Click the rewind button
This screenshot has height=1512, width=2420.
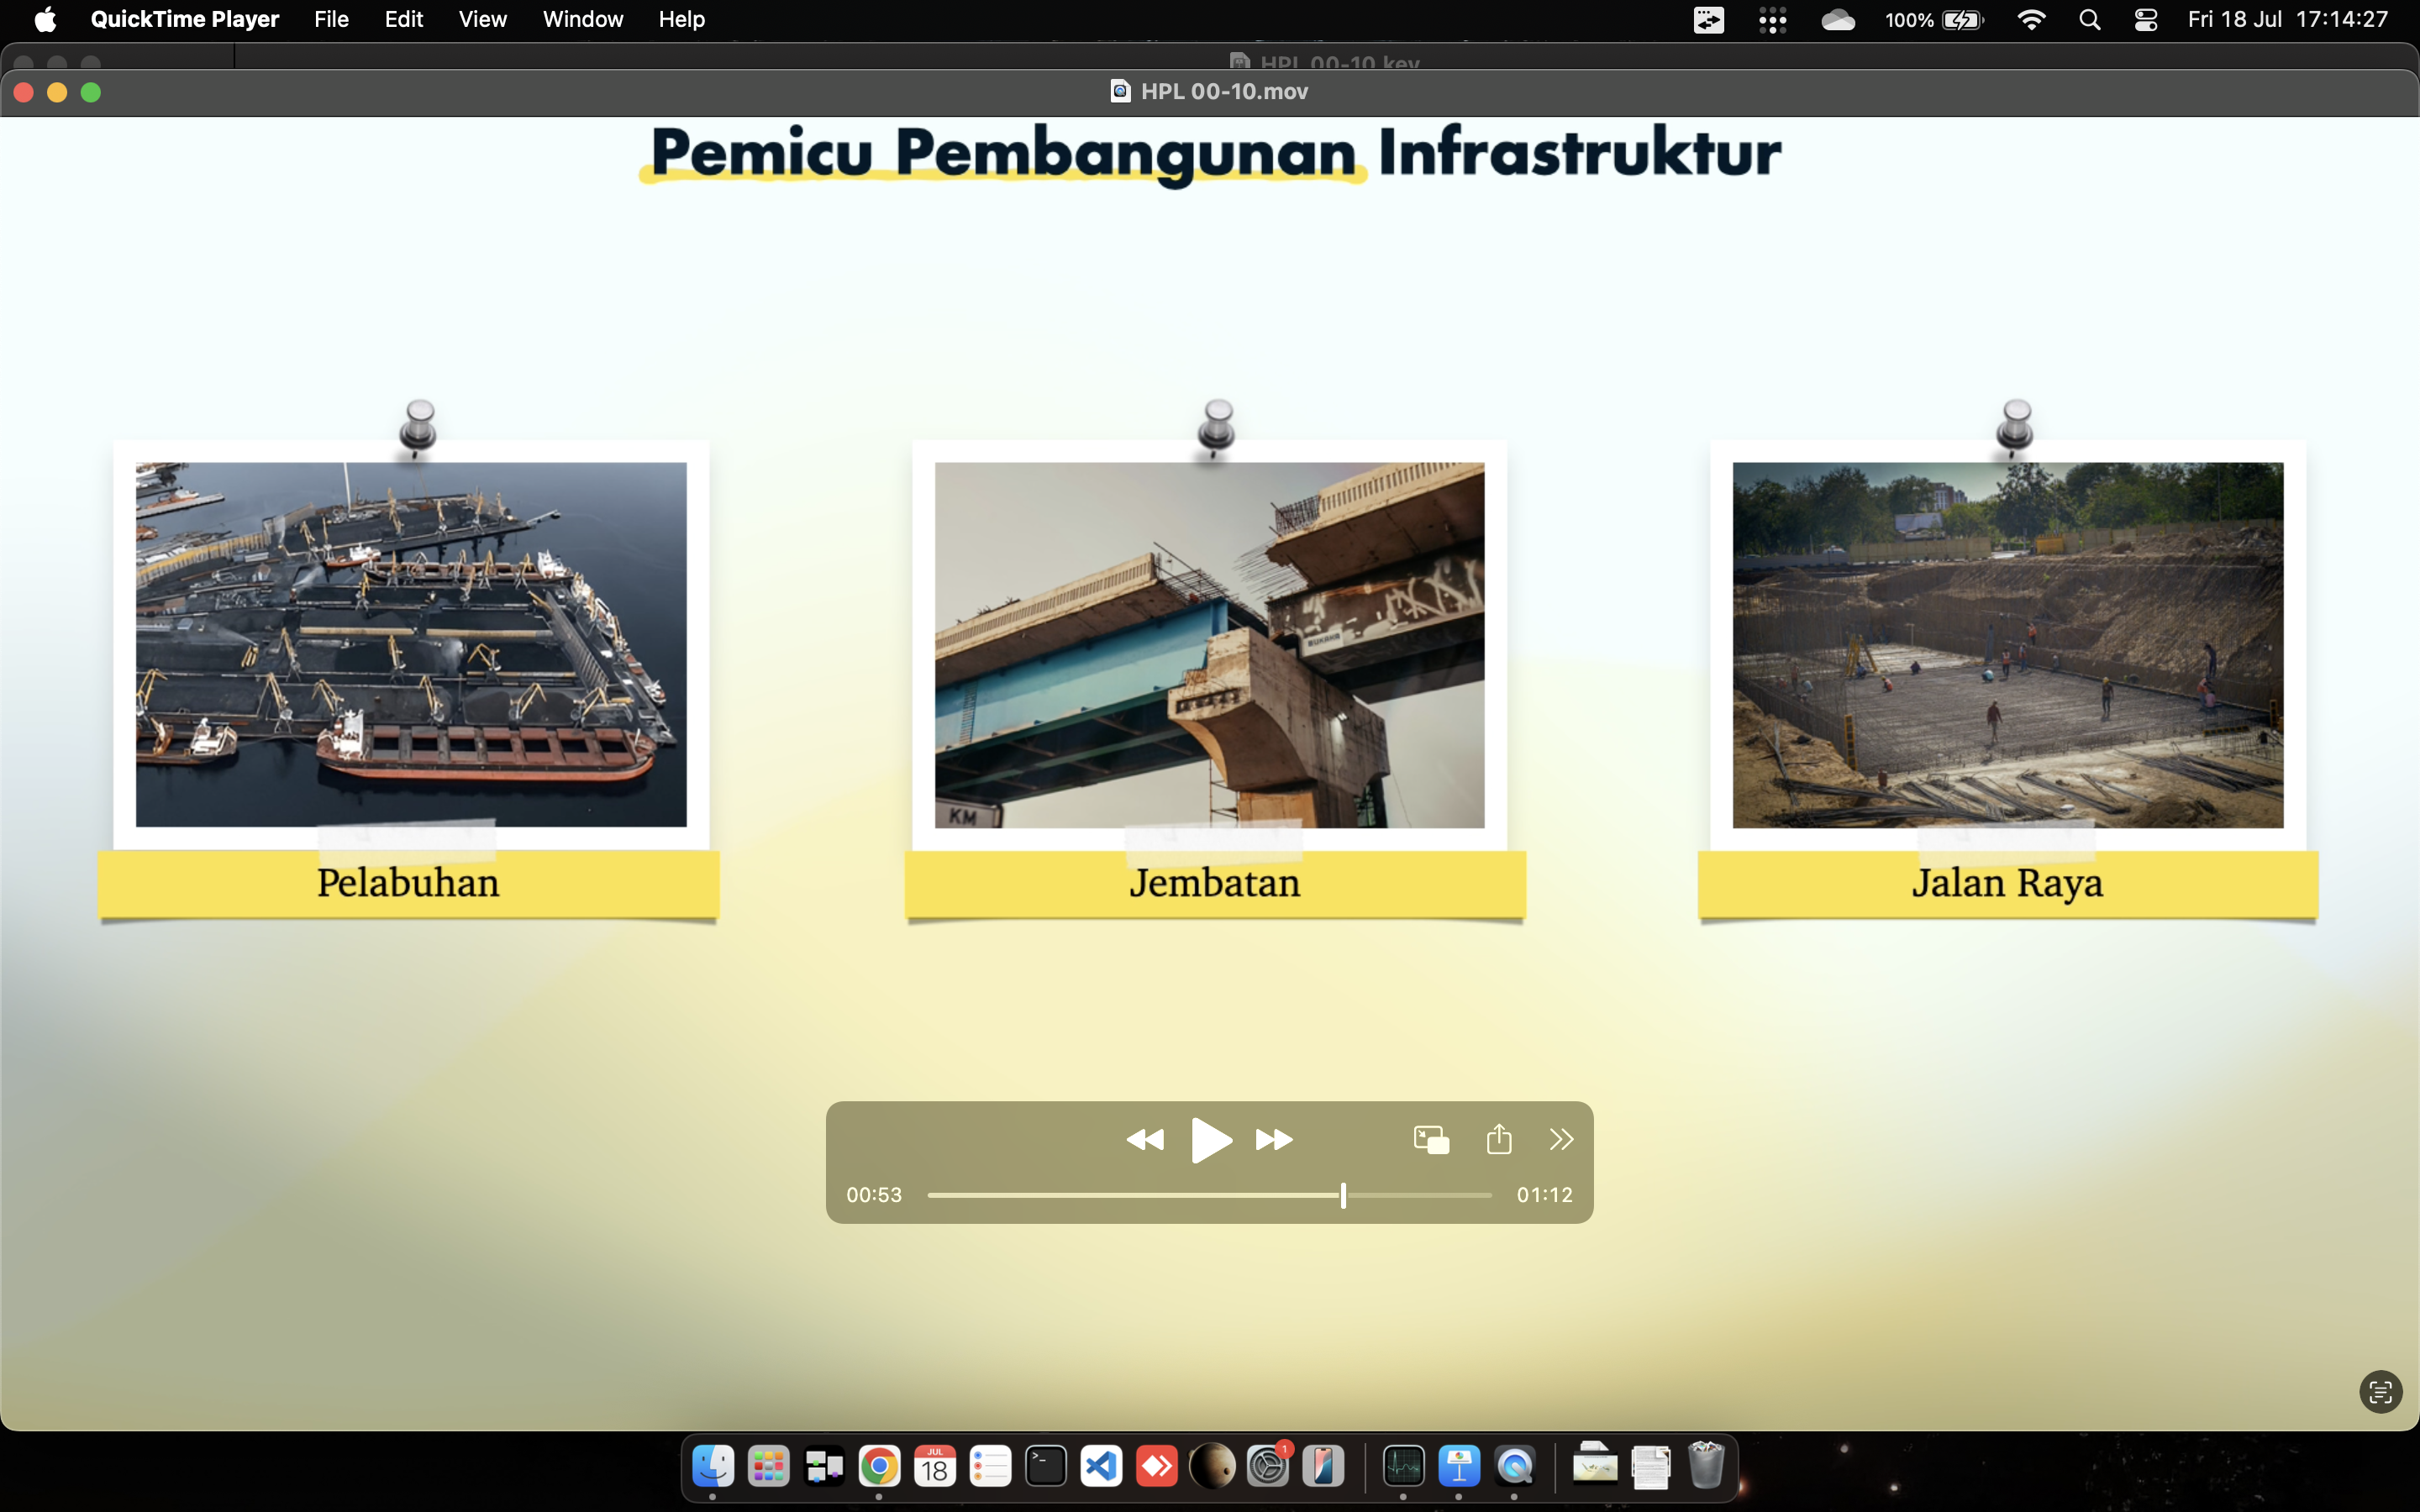coord(1145,1140)
